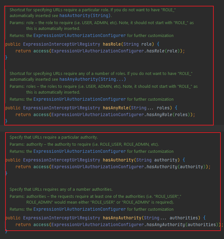Click the closing brace of the hasRole method
224x239 pixels.
click(x=6, y=58)
